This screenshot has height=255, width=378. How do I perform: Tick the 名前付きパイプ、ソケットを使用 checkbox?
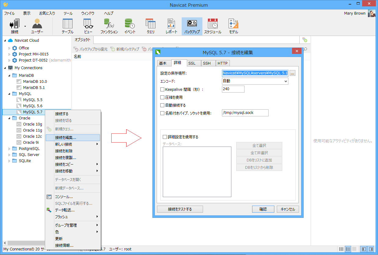(x=162, y=113)
